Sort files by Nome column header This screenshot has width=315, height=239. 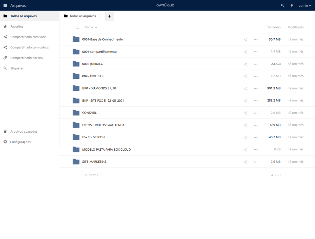(88, 27)
